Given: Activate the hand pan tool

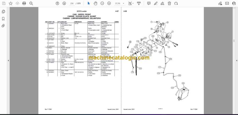Looking at the screenshot, I should pos(95,3).
